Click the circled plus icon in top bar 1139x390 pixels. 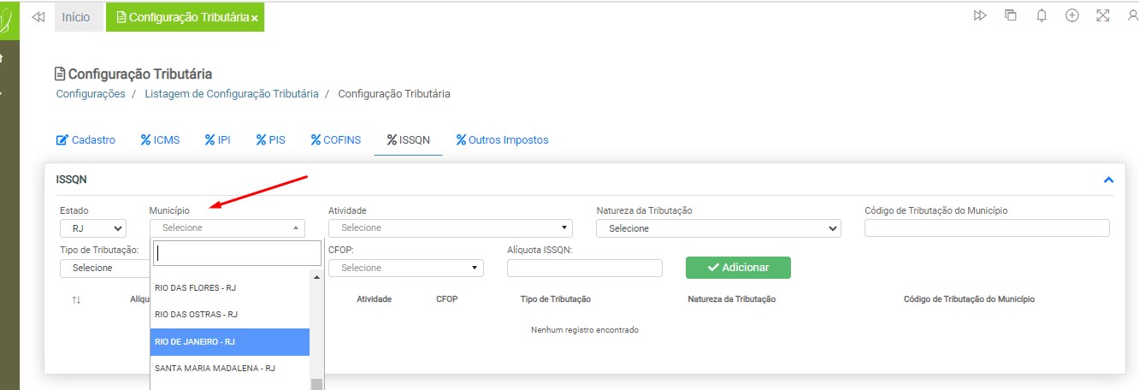[1071, 16]
